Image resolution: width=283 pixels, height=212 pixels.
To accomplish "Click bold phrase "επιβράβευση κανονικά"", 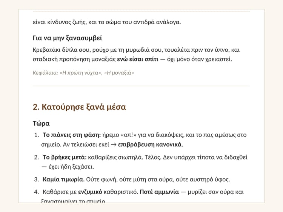I will tap(150, 144).
